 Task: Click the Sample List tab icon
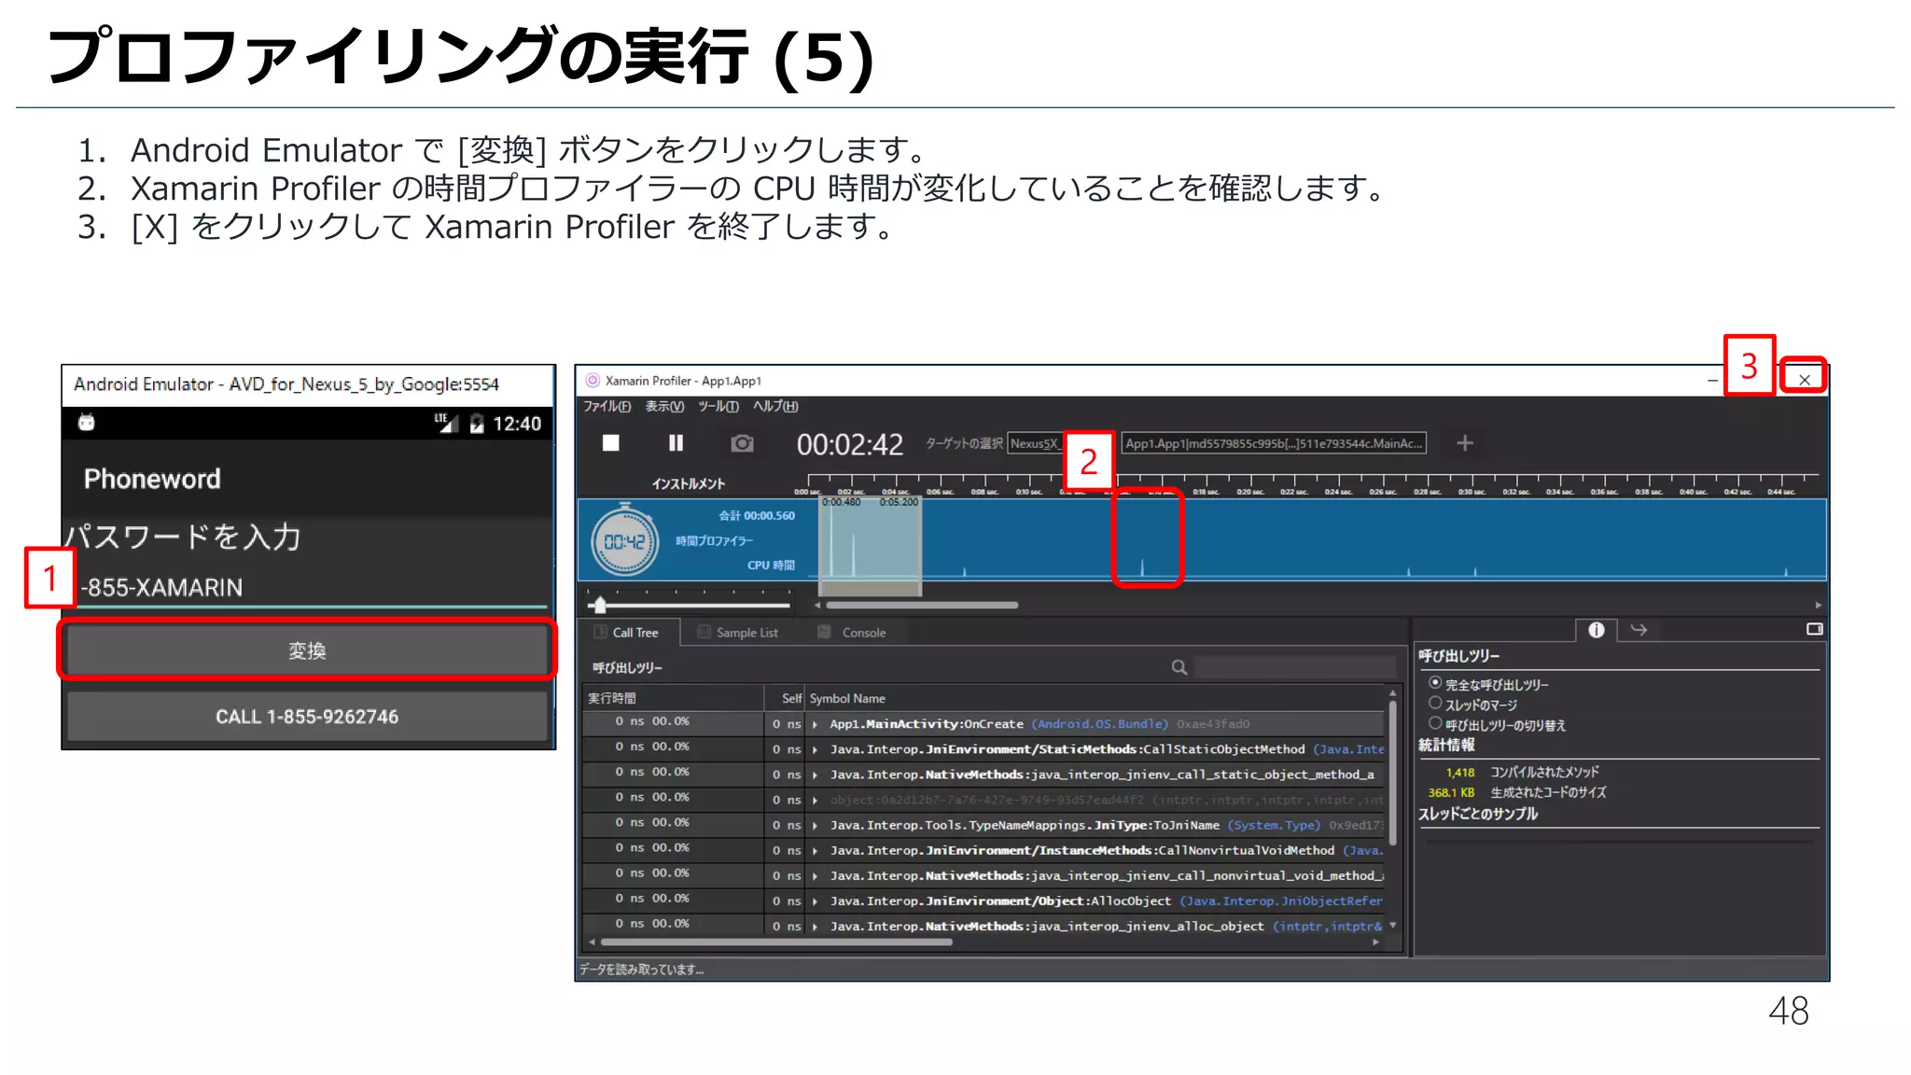point(704,632)
